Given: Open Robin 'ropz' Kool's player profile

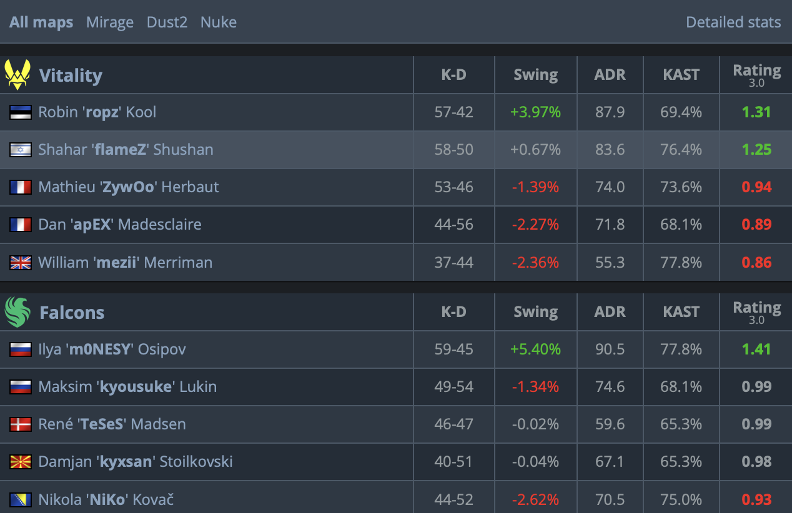Looking at the screenshot, I should [97, 112].
